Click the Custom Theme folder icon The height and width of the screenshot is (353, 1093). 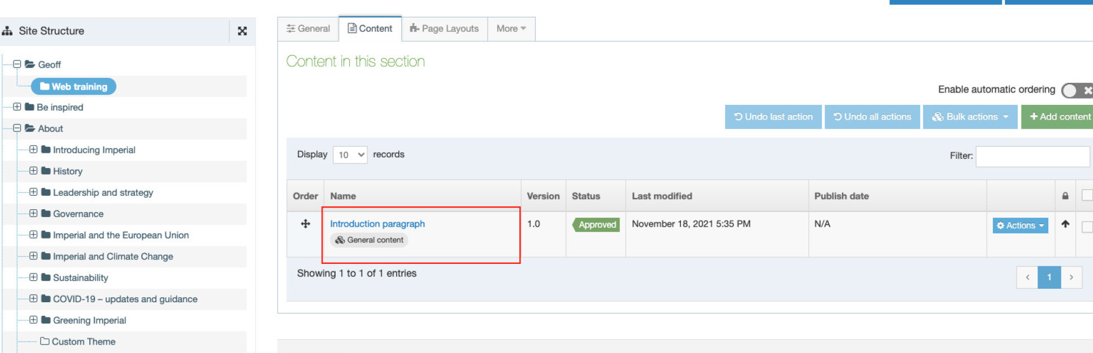pos(45,341)
